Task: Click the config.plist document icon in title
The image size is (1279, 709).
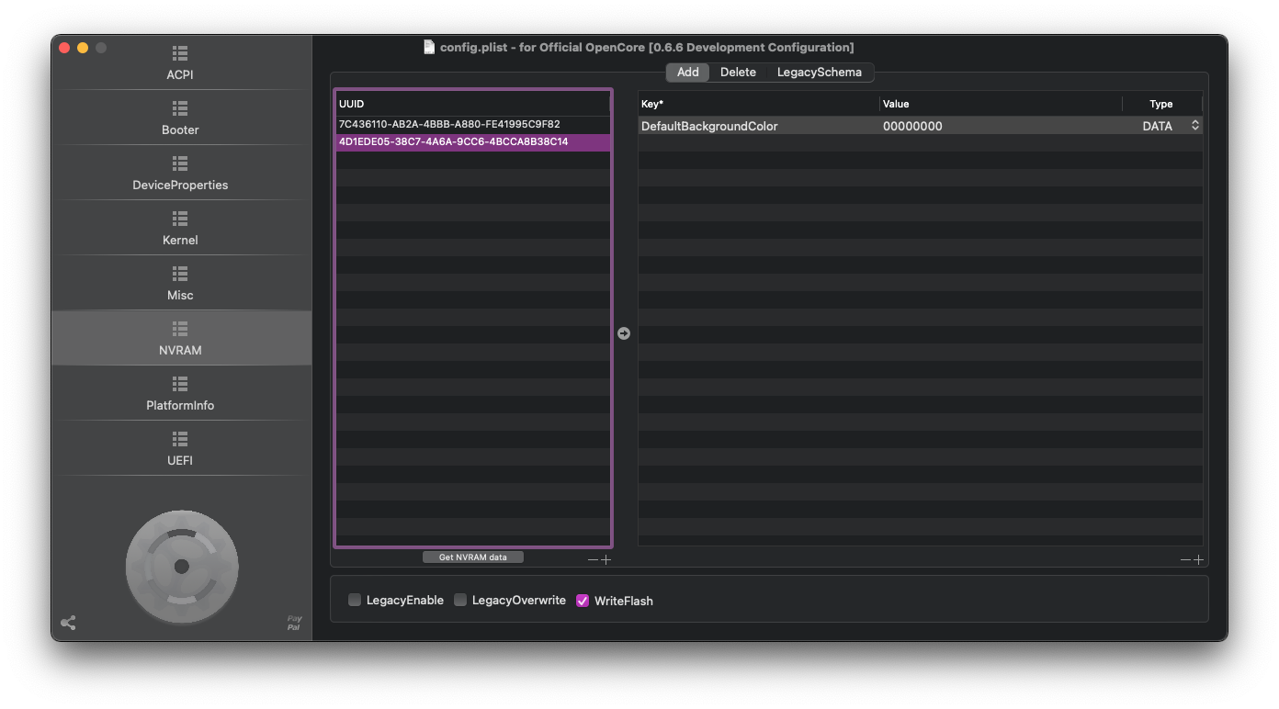Action: point(429,47)
